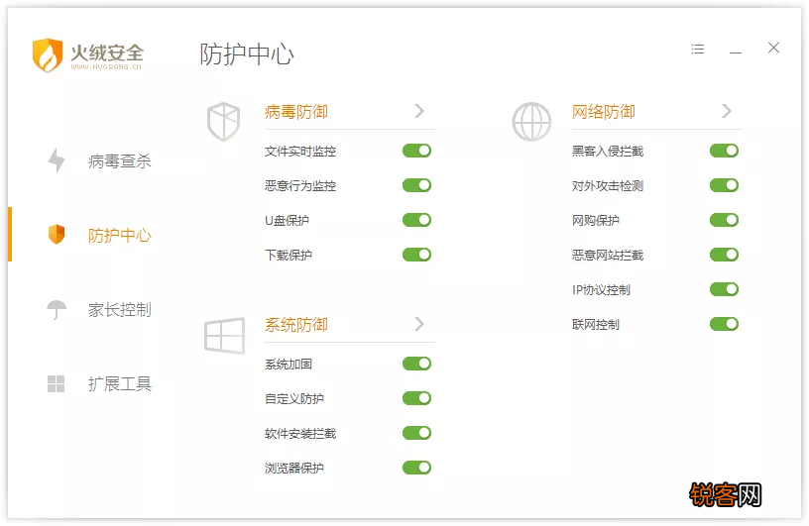Click the 恶意行为监控 label

point(300,185)
